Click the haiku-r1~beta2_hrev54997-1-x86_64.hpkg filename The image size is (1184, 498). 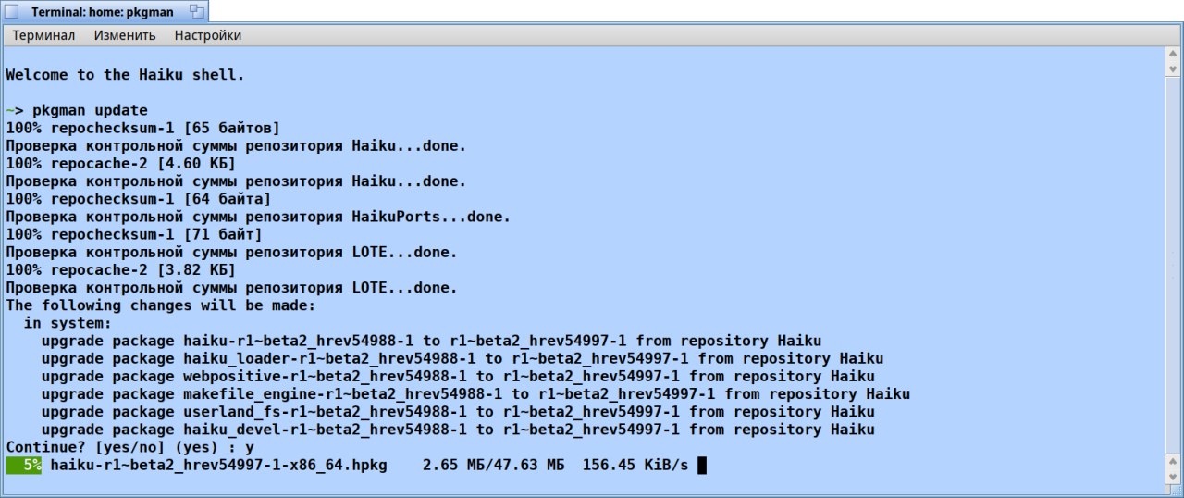coord(218,465)
